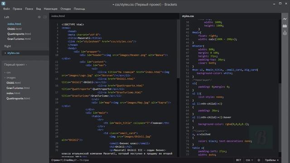The image size is (290, 163).
Task: Click the link rel stylesheet line
Action: pyautogui.click(x=102, y=41)
